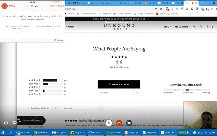Click the 'Based on 30 Reviews' text

click(119, 67)
